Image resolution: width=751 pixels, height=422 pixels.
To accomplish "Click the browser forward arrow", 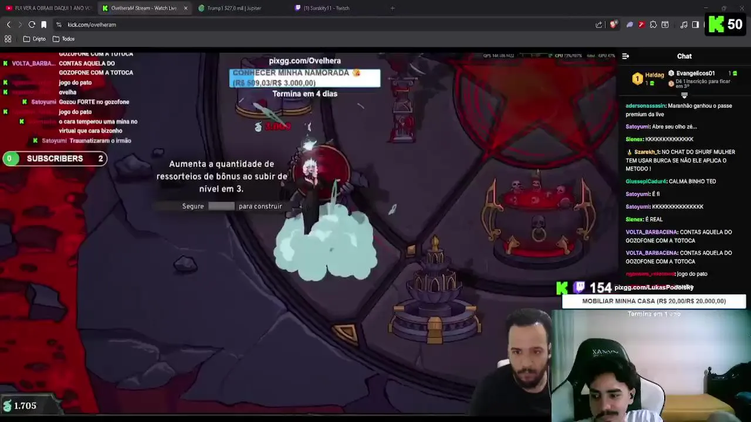I will click(20, 25).
